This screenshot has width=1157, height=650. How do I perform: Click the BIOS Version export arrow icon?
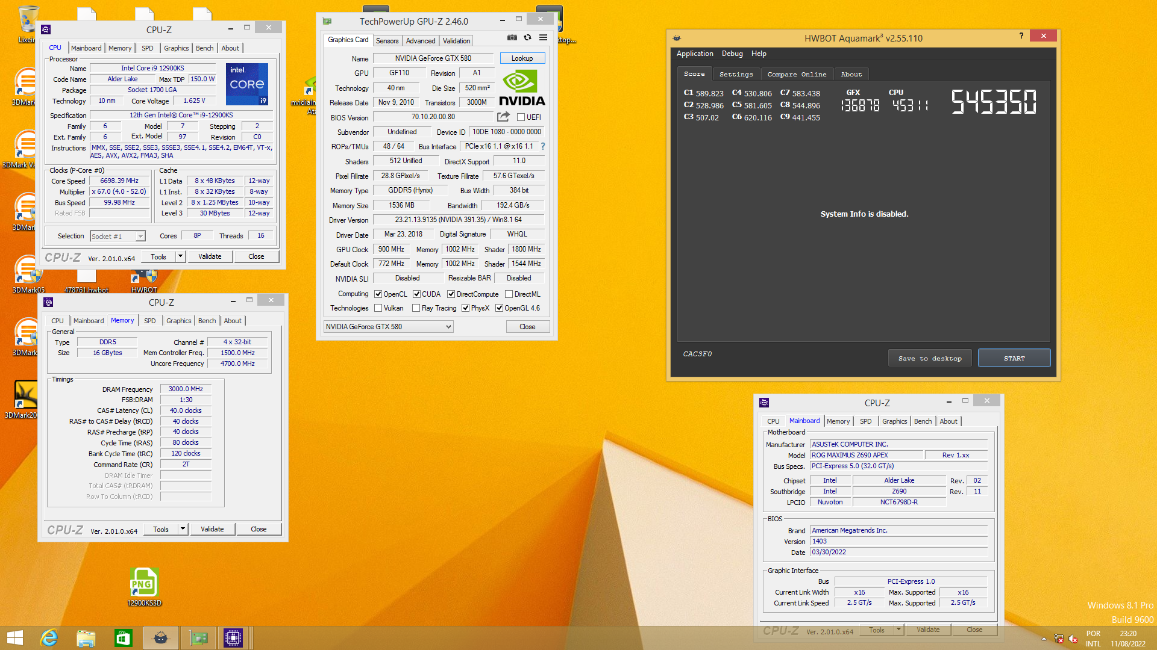pos(503,117)
